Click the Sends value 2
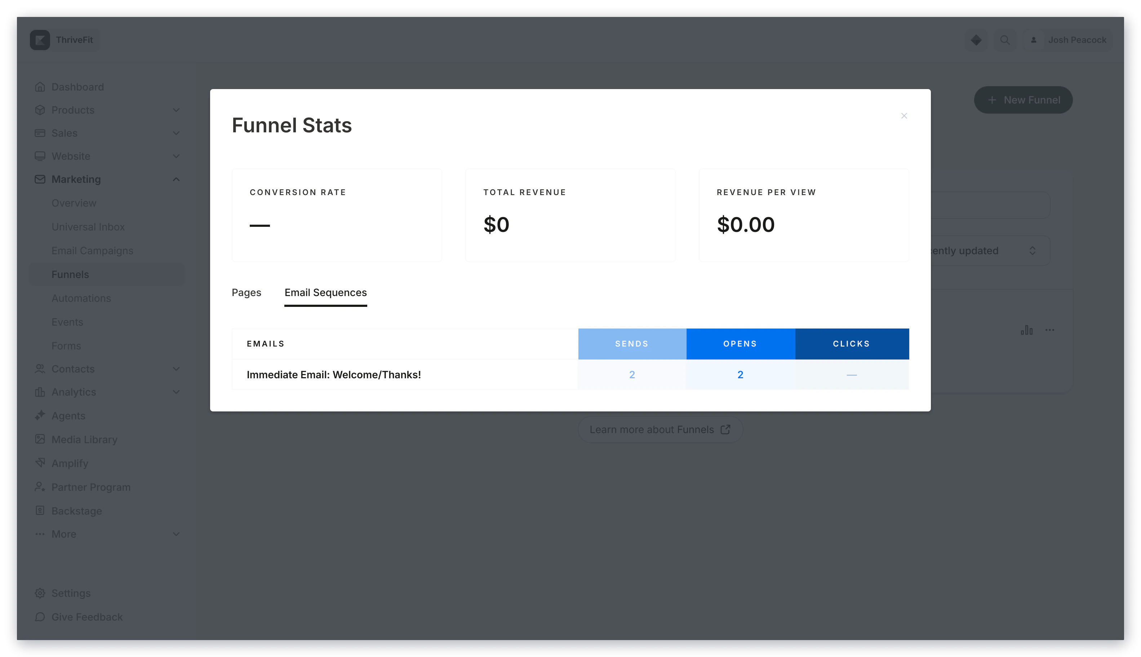This screenshot has height=657, width=1141. click(x=632, y=374)
